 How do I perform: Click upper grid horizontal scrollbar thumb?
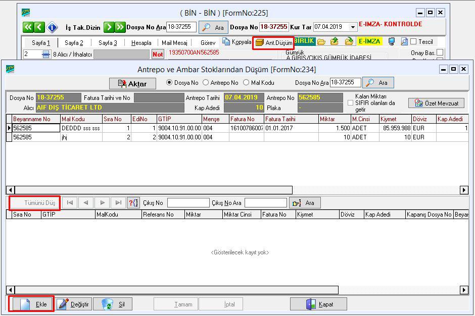click(154, 190)
